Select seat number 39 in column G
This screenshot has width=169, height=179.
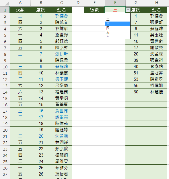136,60
